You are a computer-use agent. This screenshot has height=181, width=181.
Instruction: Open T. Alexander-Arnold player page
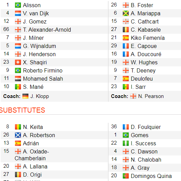tap(47, 30)
